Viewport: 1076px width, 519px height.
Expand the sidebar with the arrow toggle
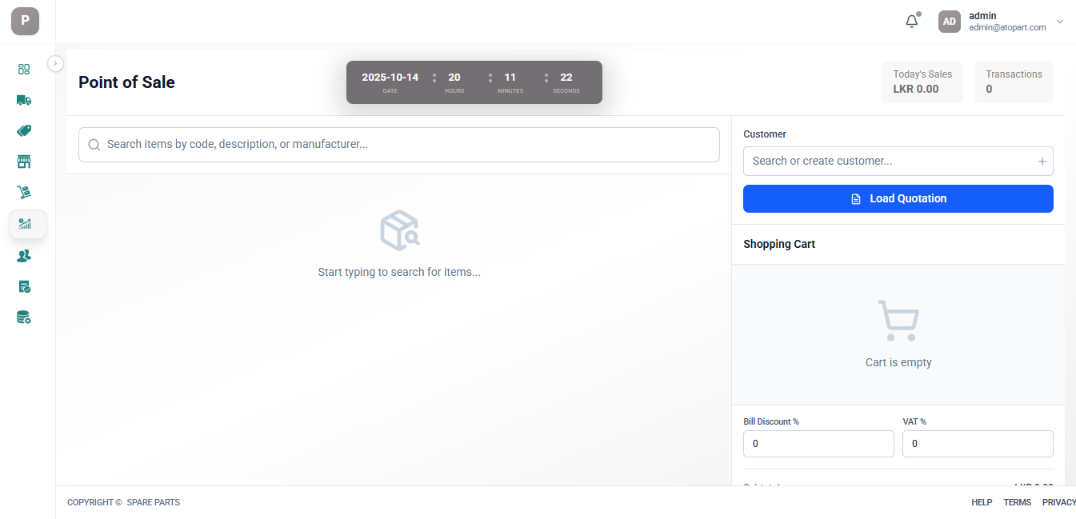[56, 63]
